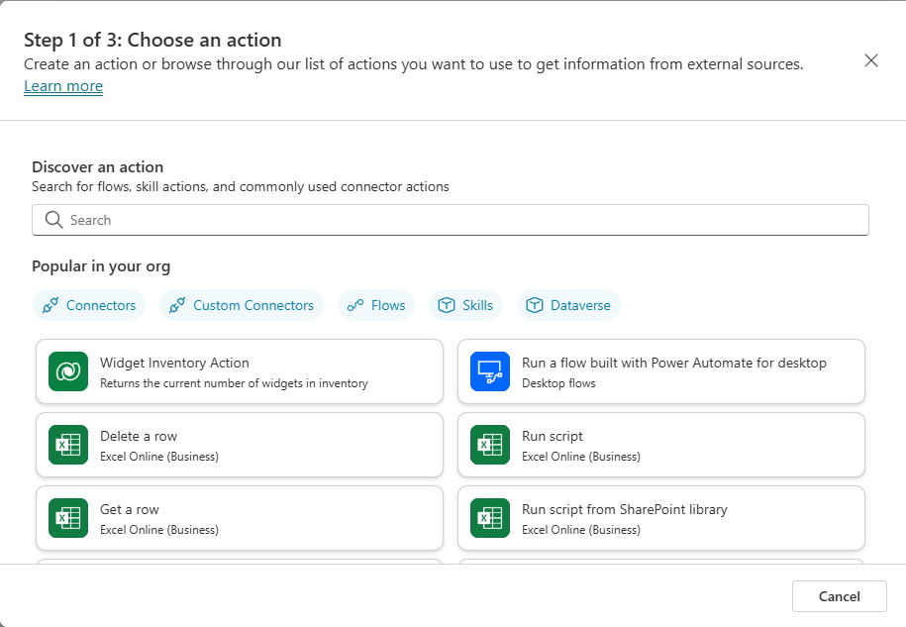
Task: Click the Power Automate desktop flow icon
Action: click(x=490, y=371)
